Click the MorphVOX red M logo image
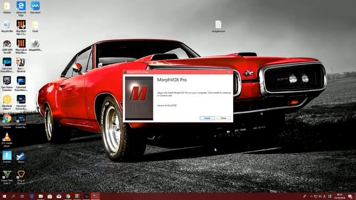 139,98
